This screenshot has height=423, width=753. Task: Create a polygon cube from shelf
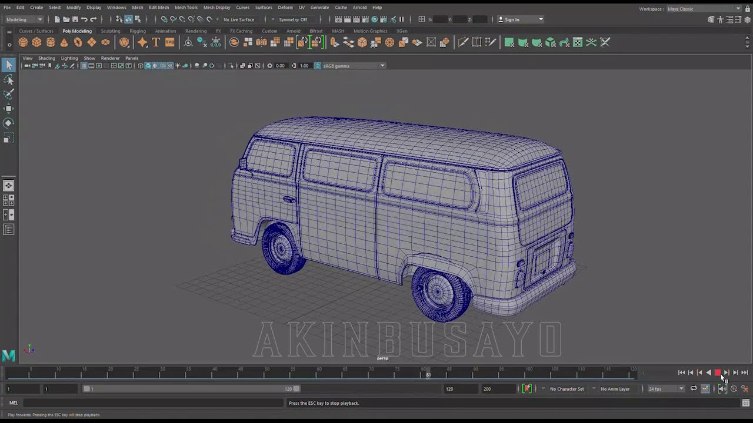point(36,42)
